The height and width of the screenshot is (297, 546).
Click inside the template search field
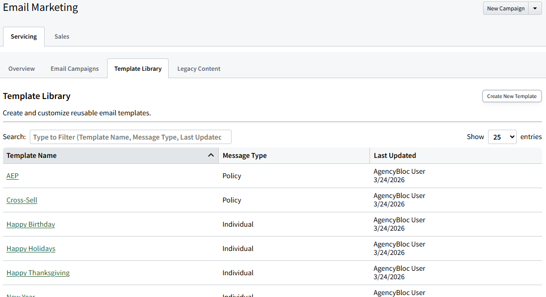pos(130,137)
